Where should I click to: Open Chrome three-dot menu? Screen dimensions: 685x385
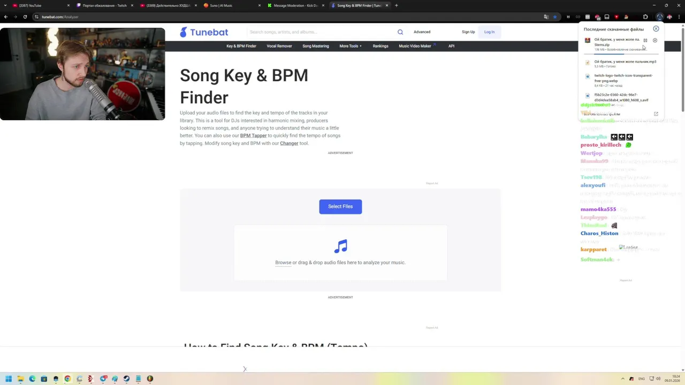click(680, 17)
